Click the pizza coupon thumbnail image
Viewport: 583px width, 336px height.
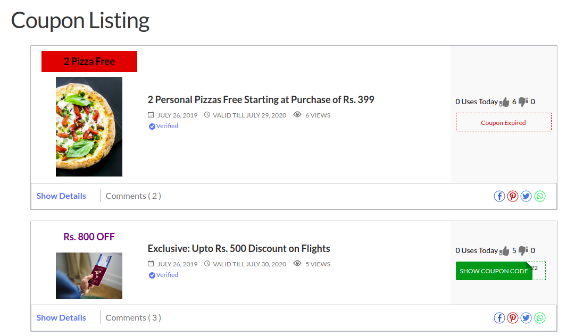(x=89, y=127)
